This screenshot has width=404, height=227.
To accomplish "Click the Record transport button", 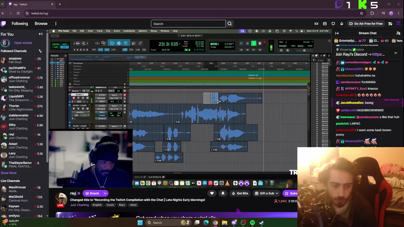I will [x=260, y=43].
